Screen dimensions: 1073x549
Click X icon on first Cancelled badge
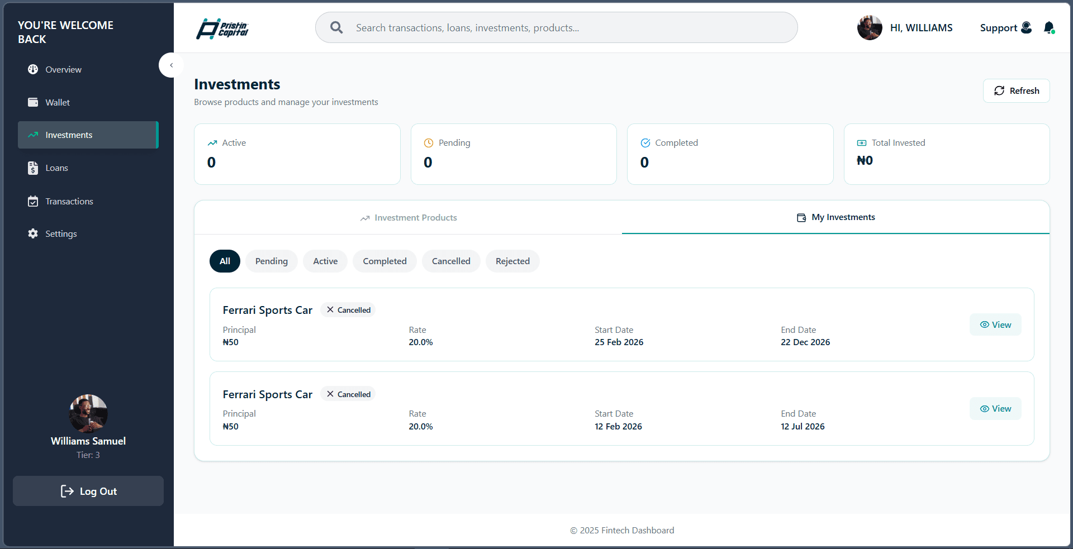[x=330, y=309]
